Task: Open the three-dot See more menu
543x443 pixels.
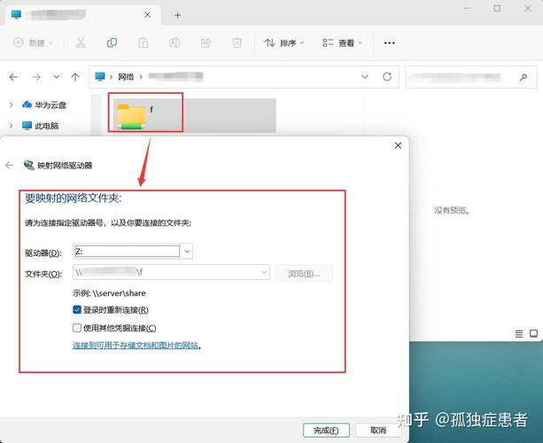Action: click(389, 43)
